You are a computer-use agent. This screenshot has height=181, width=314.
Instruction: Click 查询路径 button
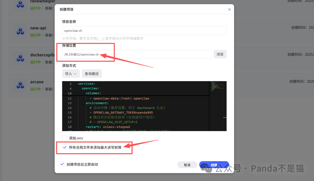pos(92,74)
